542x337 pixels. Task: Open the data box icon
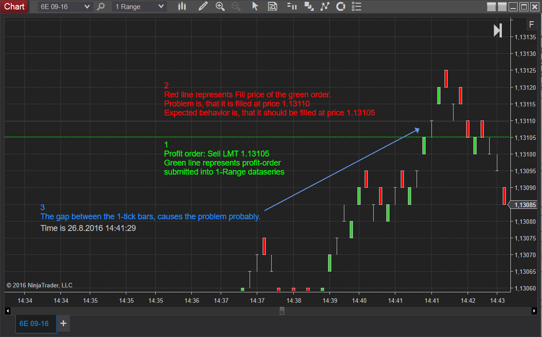pos(272,6)
